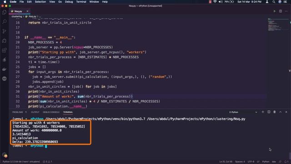The image size is (291, 164).
Task: Split the editor to the right
Action: point(281,11)
